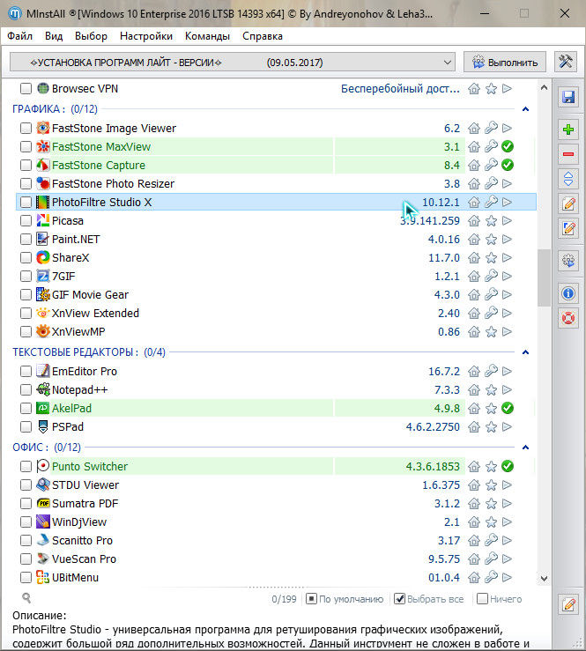
Task: Check the Browsec VPN checkbox
Action: click(x=26, y=88)
